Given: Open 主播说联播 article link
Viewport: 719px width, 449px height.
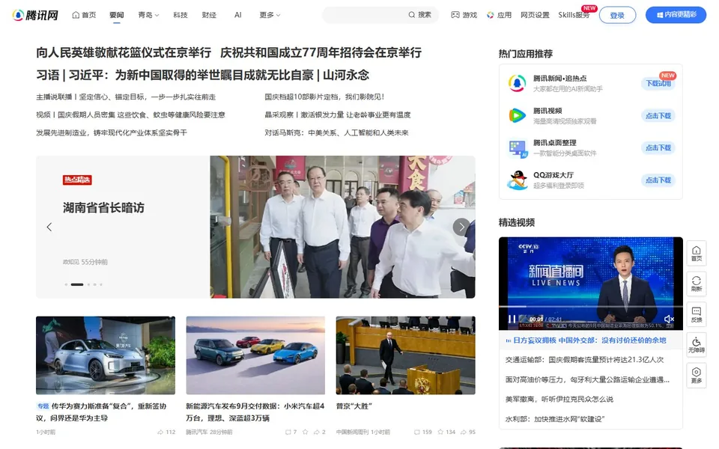Looking at the screenshot, I should pos(126,97).
